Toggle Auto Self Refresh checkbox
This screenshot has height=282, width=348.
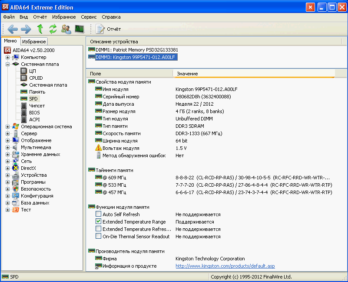tap(99, 214)
